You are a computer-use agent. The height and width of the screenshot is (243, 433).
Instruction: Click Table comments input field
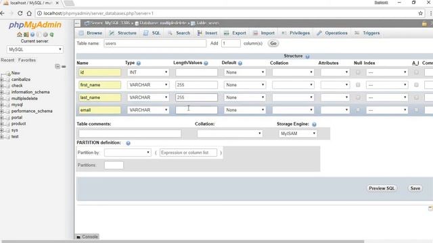(130, 134)
